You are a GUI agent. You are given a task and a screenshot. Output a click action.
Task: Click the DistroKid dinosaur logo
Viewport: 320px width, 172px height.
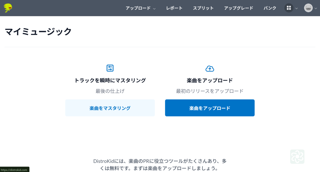click(x=7, y=8)
